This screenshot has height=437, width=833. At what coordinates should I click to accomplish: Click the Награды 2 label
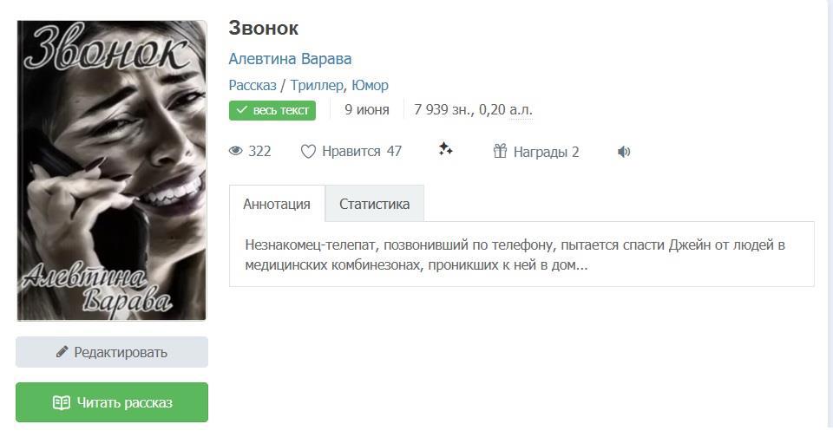point(546,152)
